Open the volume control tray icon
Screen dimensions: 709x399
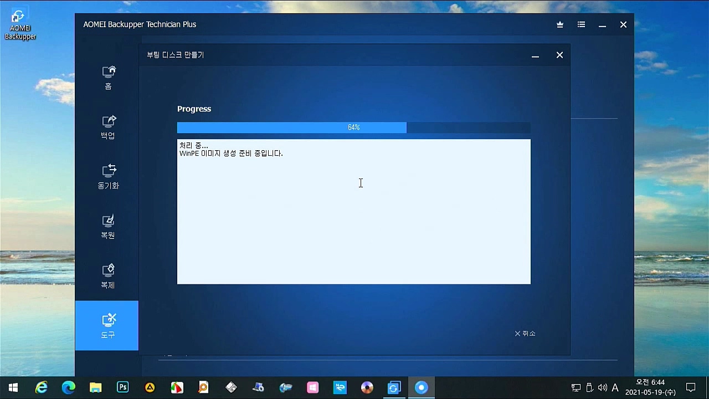(603, 387)
